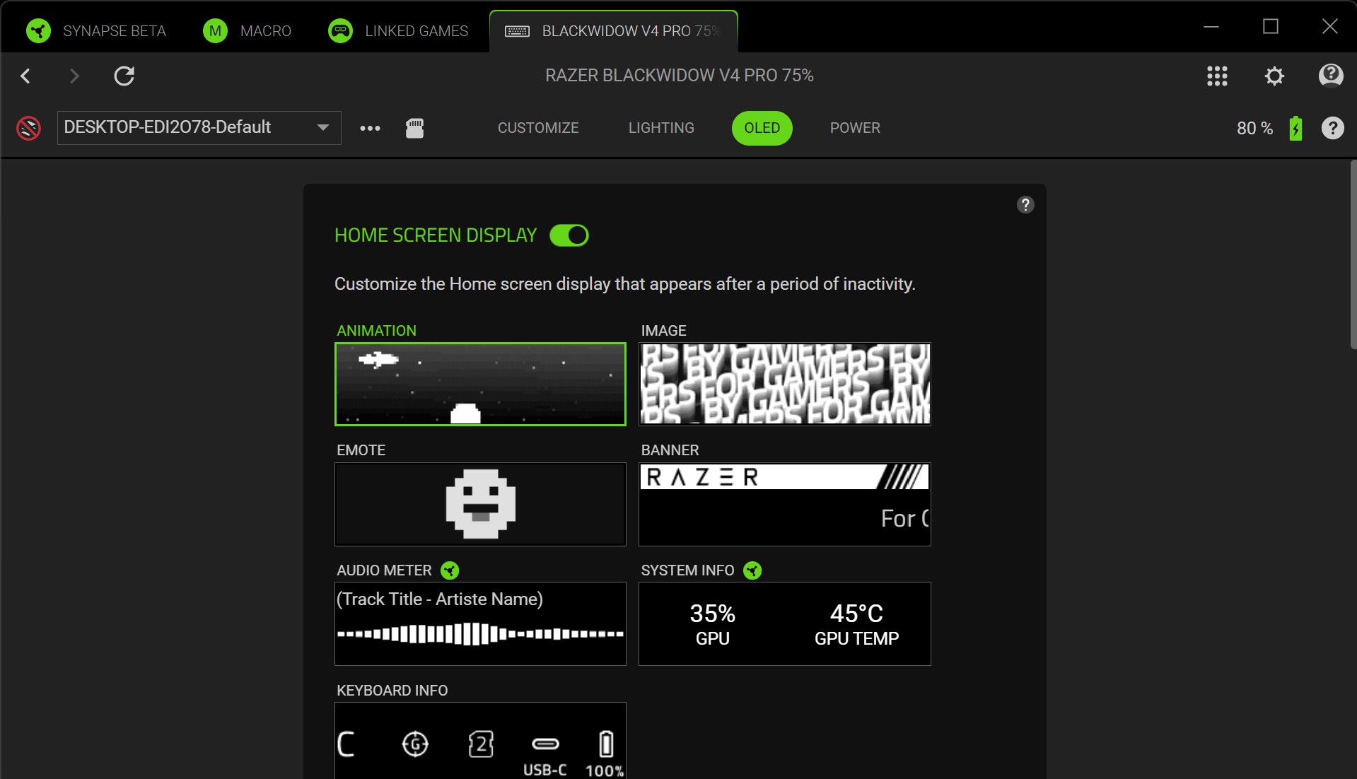
Task: Close the Synapse window
Action: click(1330, 27)
